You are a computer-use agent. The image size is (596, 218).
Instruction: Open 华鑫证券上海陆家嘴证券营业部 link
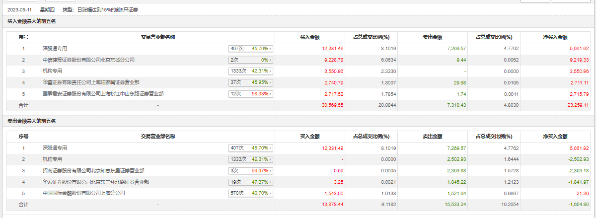91,82
